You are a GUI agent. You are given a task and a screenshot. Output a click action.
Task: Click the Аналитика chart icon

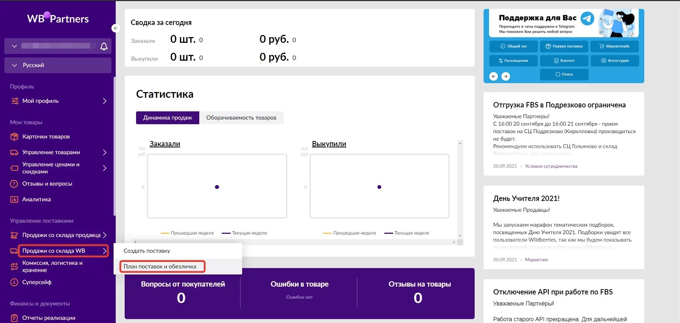[14, 200]
